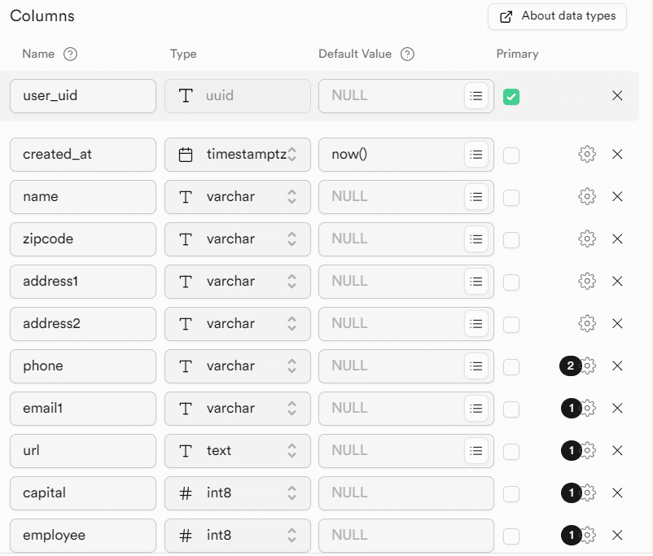Open settings gear for capital column
The height and width of the screenshot is (556, 653).
coord(588,493)
